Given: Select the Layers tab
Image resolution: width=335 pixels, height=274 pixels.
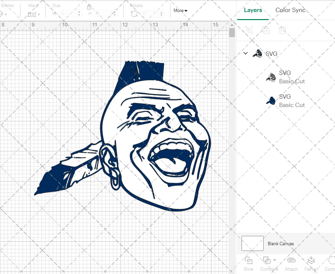Looking at the screenshot, I should click(x=253, y=10).
